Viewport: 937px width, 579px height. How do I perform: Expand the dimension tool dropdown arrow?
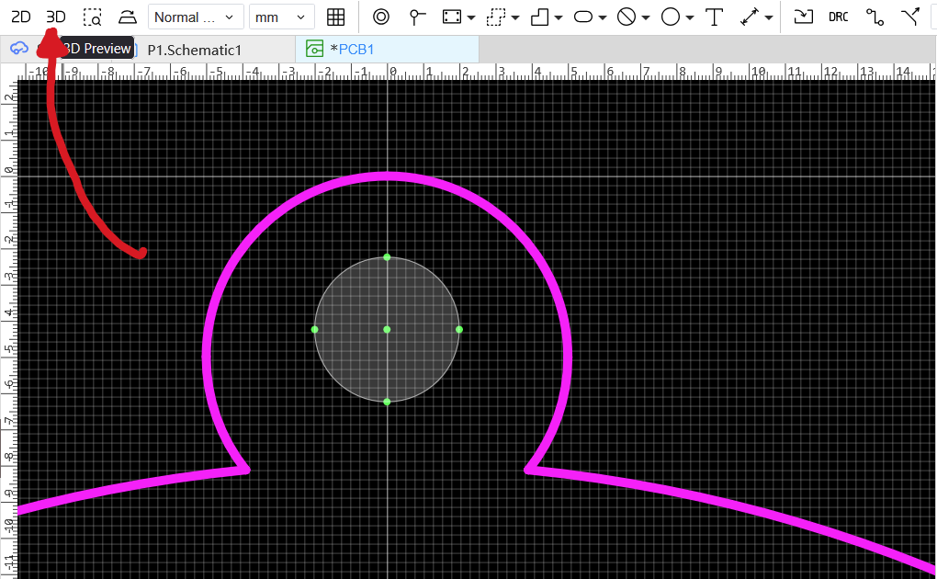[769, 17]
